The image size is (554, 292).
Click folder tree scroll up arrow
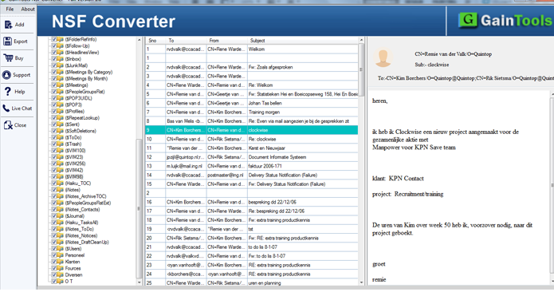139,40
